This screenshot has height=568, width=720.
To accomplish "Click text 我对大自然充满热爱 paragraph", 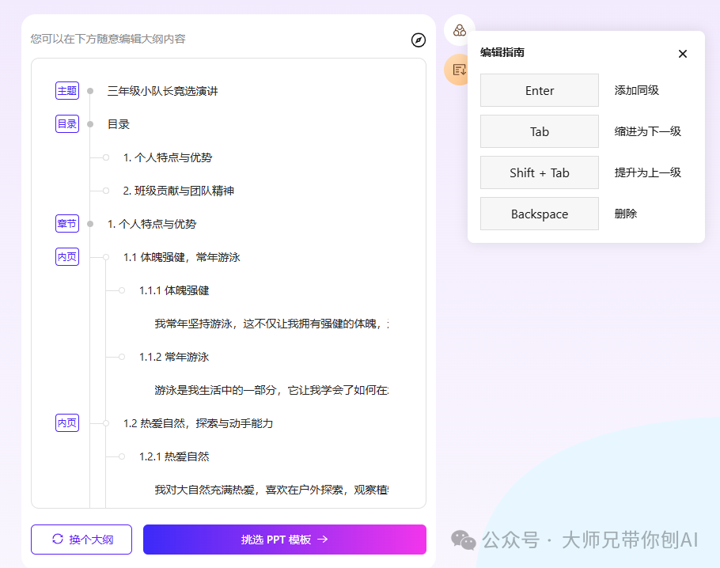I will [x=271, y=490].
